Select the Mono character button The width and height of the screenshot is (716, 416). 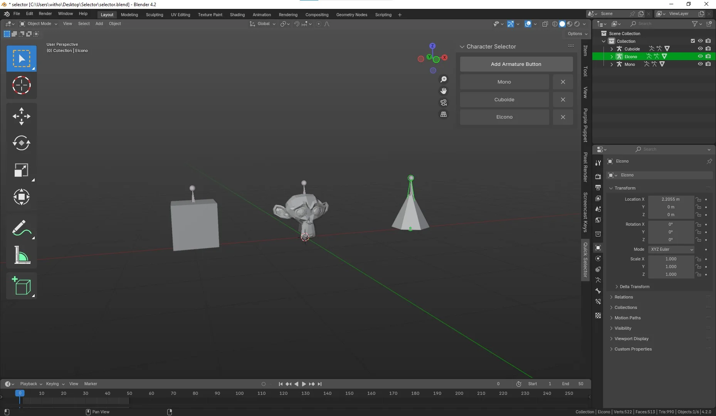tap(504, 82)
